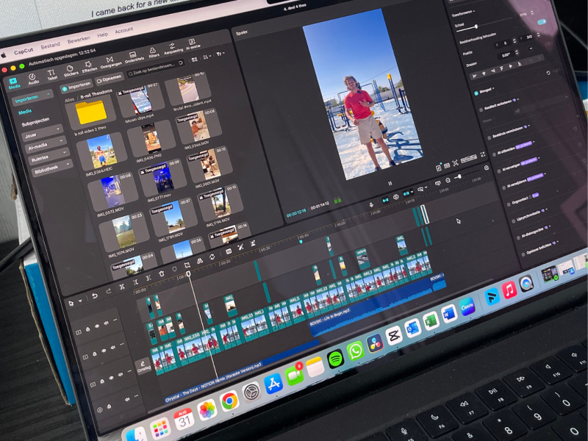The height and width of the screenshot is (441, 588).
Task: Pause playback in the player
Action: [x=389, y=183]
